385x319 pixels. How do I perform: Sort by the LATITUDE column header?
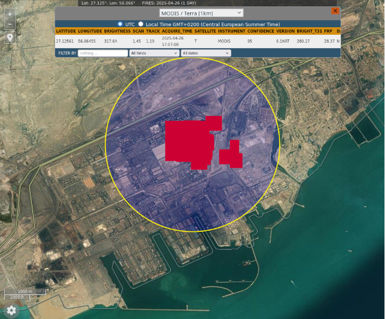tap(66, 31)
